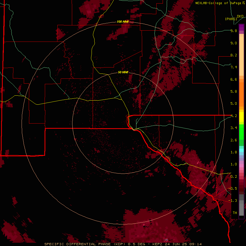This screenshot has height=246, width=246.
Task: Click the TH threshold label on the scale
Action: pyautogui.click(x=235, y=213)
